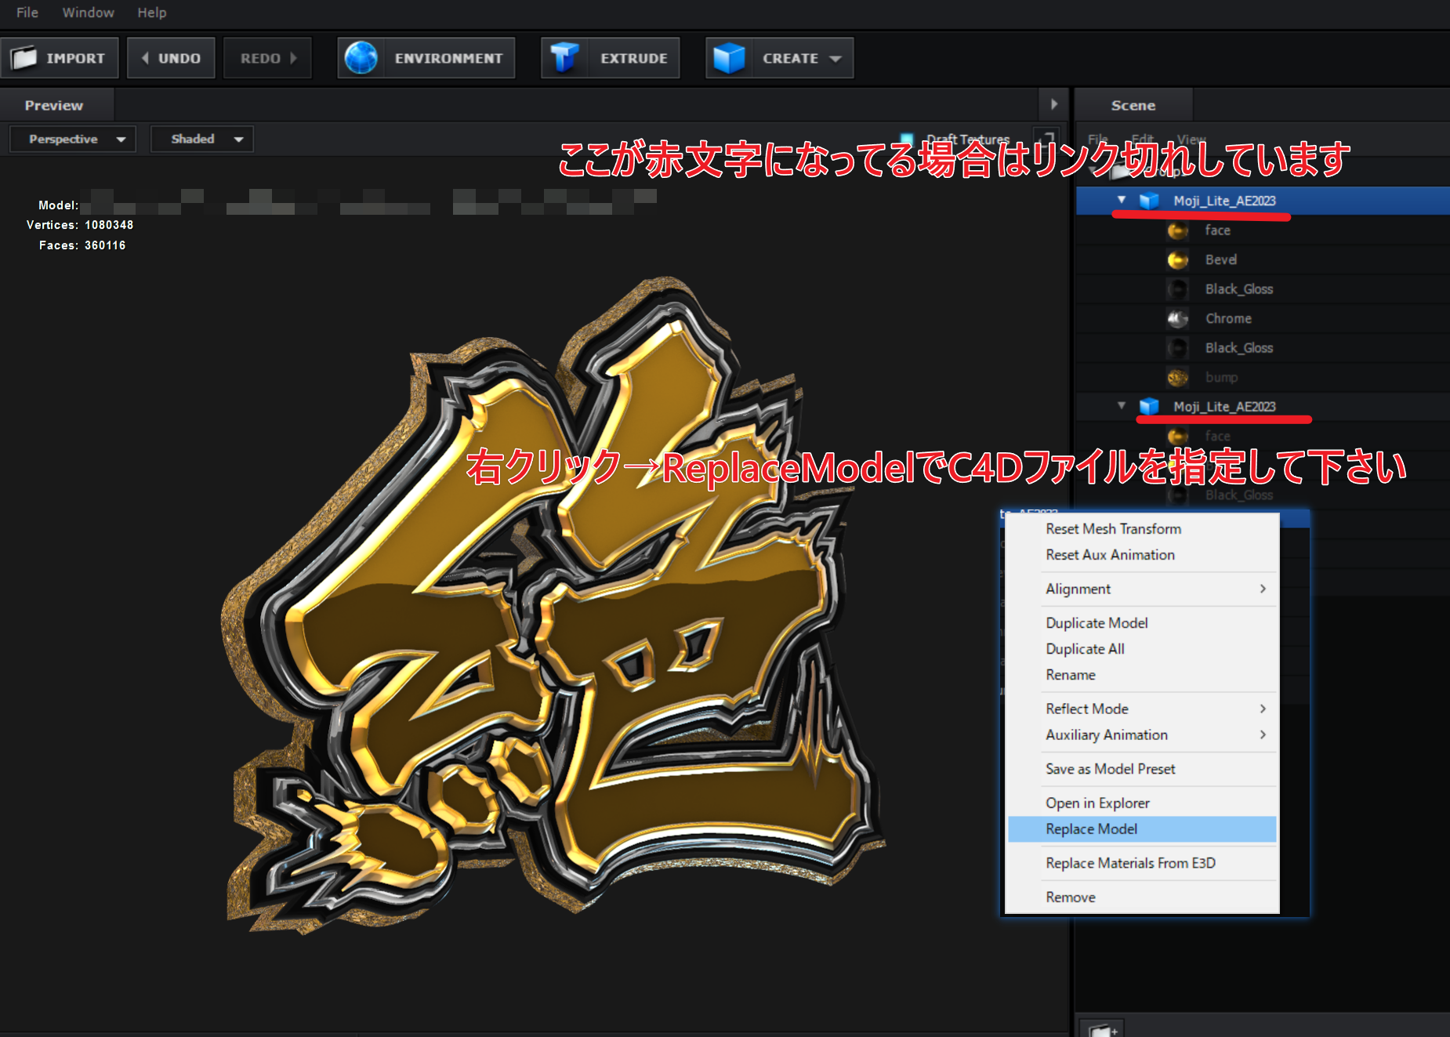Select the bump material thumbnail

tap(1177, 377)
